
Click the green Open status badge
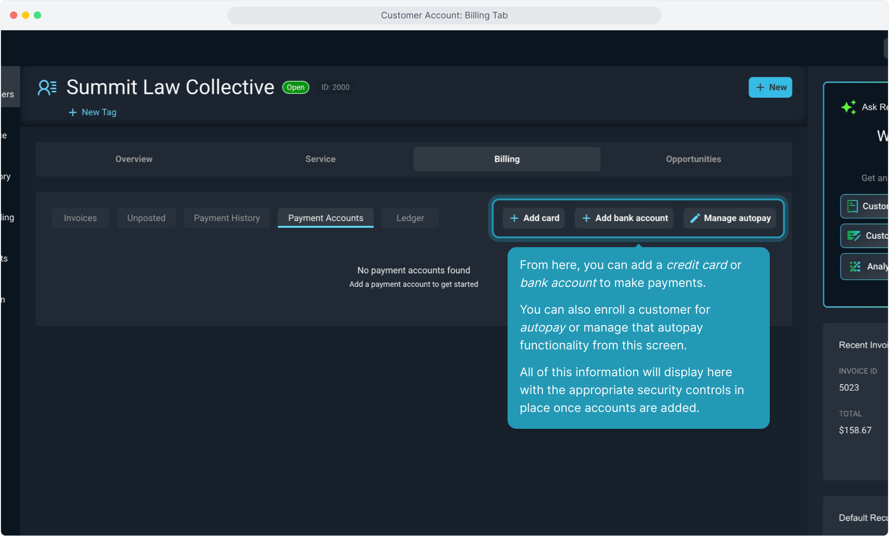tap(296, 88)
